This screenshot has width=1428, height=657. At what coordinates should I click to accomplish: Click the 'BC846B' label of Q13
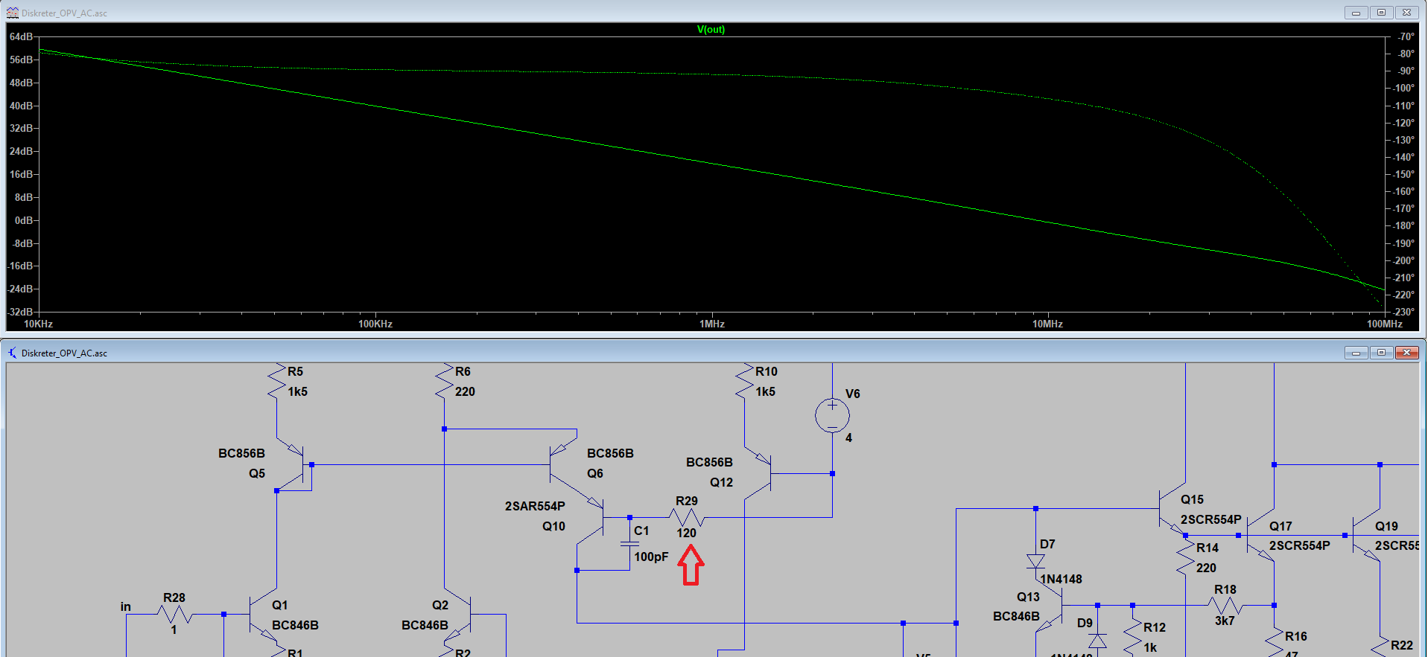point(1016,616)
